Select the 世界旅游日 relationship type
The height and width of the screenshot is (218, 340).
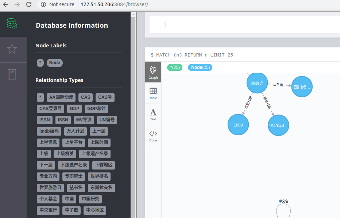point(50,187)
